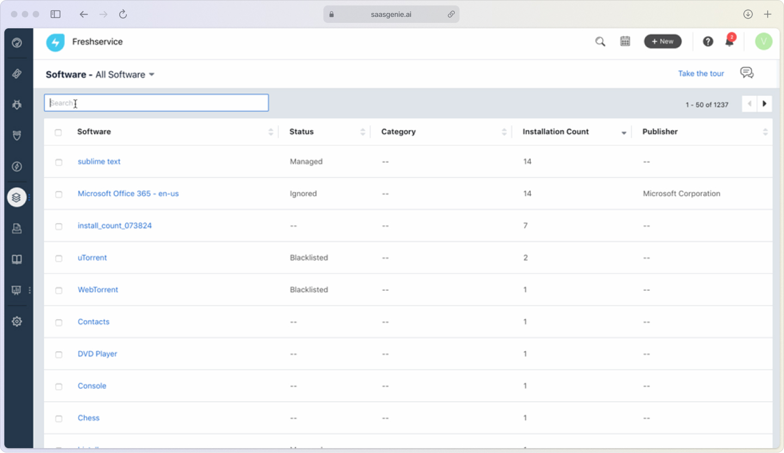
Task: Open the Assets layers icon in sidebar
Action: click(17, 197)
